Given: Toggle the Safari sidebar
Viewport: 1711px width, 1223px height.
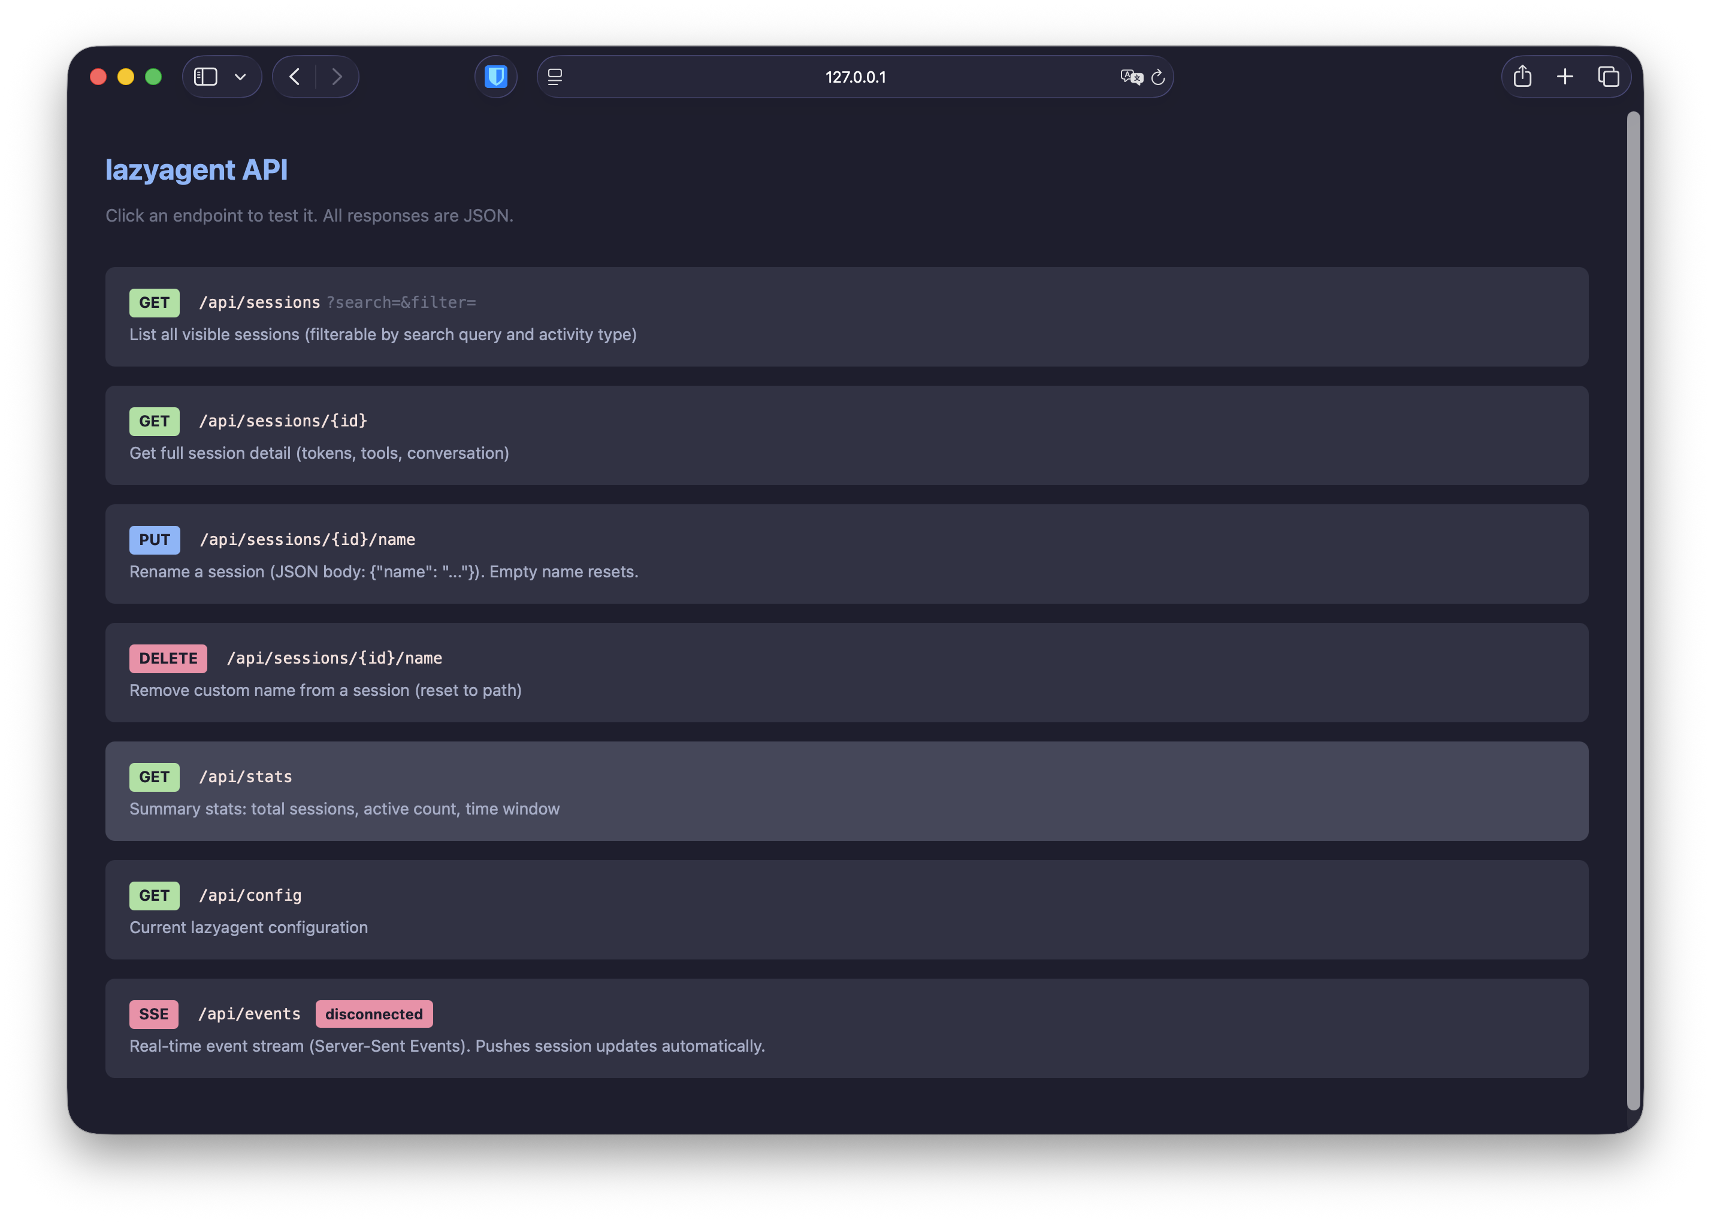Looking at the screenshot, I should click(x=205, y=76).
